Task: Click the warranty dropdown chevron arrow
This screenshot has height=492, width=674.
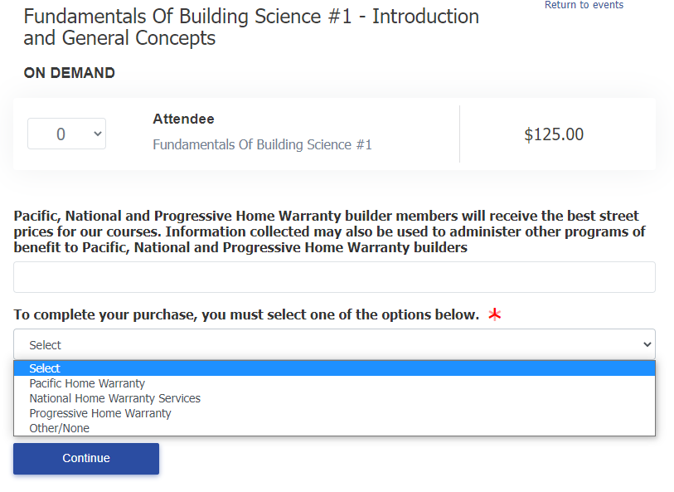Action: point(647,344)
